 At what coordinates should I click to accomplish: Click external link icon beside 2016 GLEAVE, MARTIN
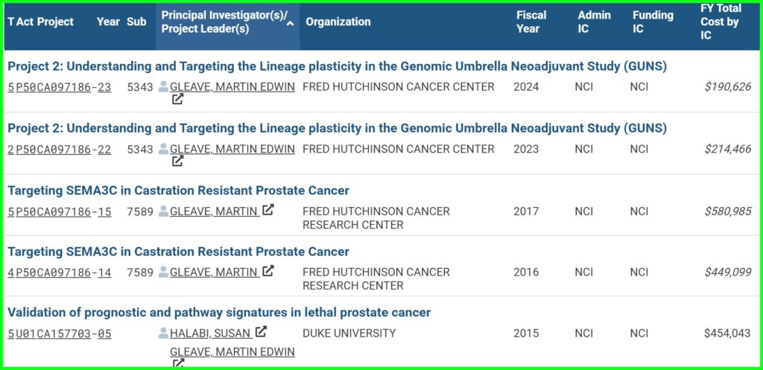268,270
